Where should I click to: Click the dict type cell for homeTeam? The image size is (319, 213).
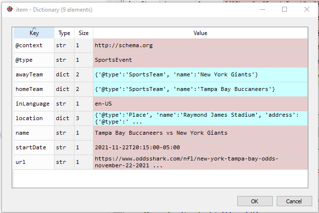click(64, 89)
